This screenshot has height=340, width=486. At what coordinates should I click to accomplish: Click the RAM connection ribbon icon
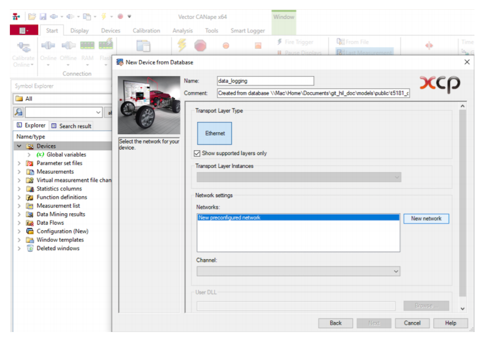(87, 47)
